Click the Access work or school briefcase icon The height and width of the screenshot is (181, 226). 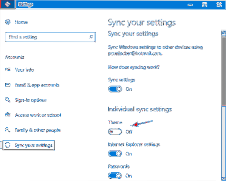click(8, 115)
